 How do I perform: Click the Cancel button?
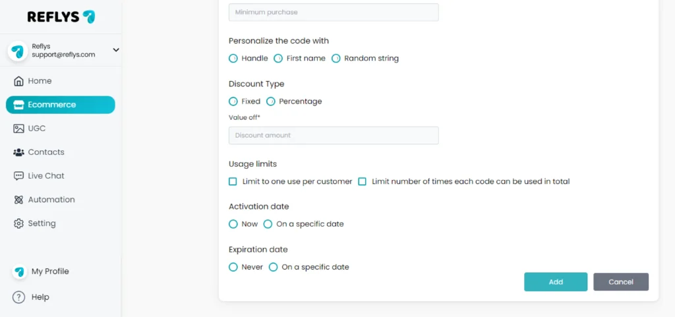(x=621, y=282)
